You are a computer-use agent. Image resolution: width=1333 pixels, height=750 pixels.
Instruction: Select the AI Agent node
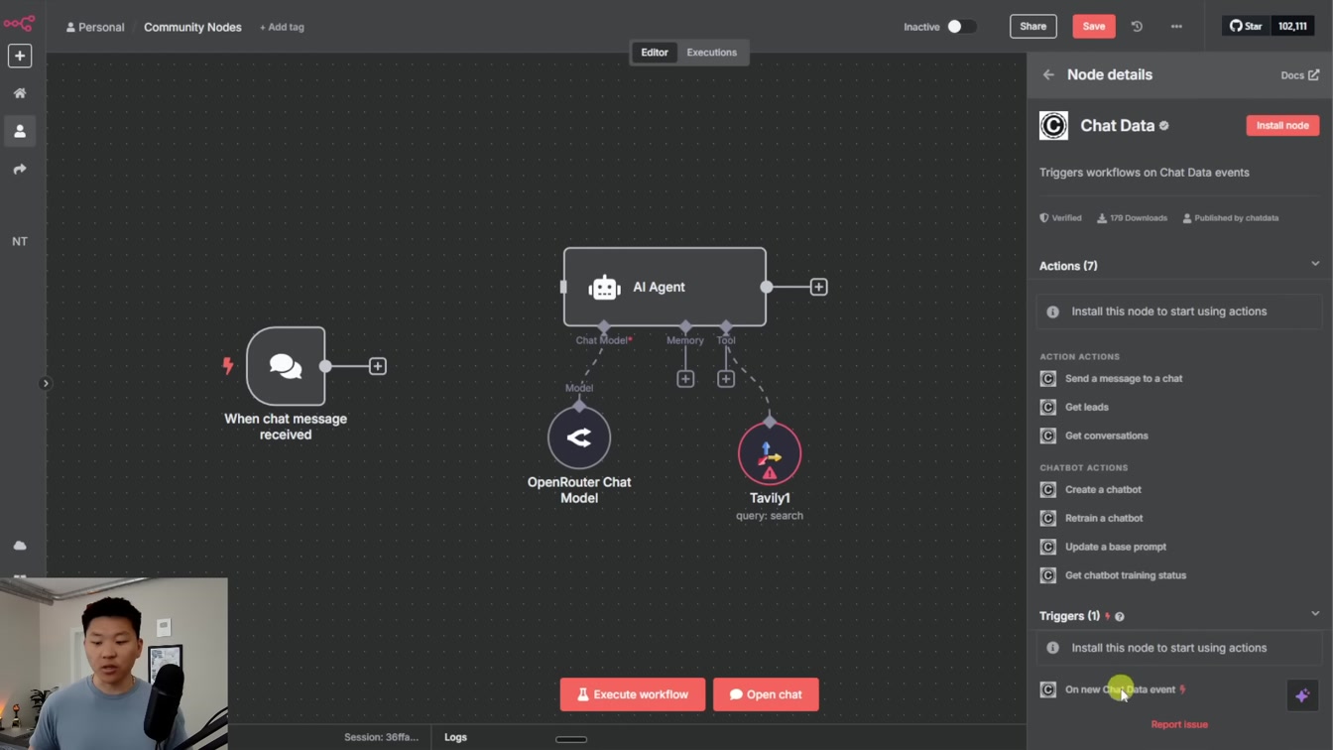pos(665,287)
